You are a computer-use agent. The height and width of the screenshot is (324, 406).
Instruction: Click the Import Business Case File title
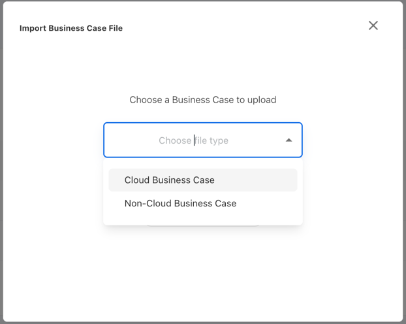click(71, 28)
